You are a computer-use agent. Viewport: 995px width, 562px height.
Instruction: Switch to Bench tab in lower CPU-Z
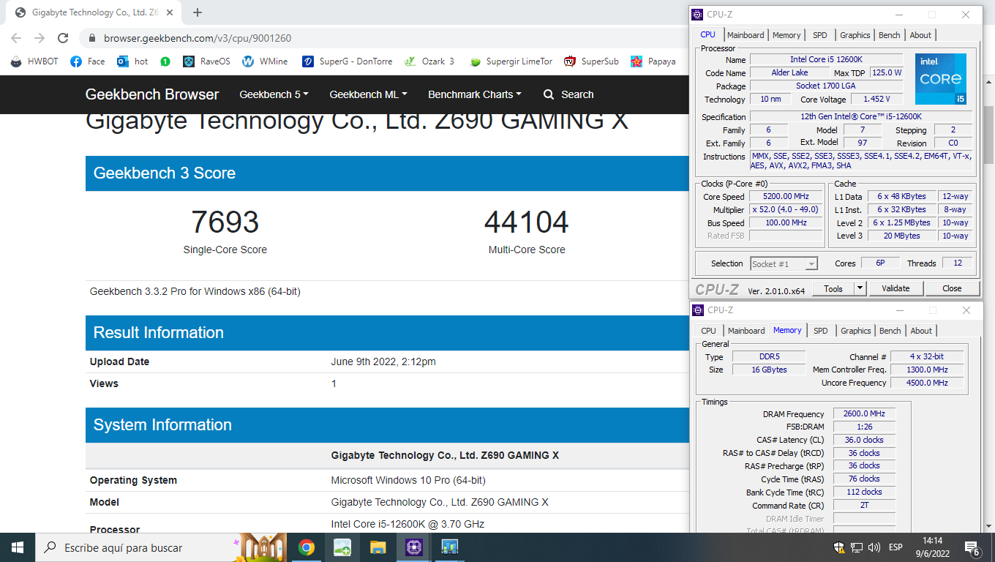click(890, 331)
